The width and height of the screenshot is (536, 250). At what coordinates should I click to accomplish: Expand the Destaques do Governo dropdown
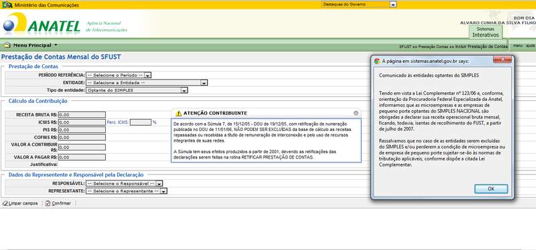point(359,5)
